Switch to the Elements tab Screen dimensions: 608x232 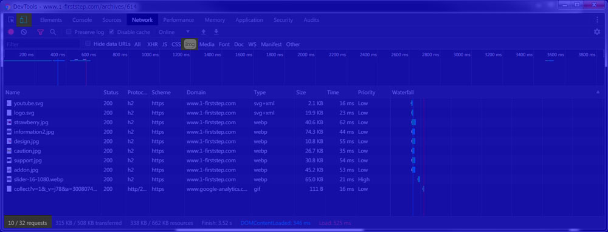(x=51, y=20)
